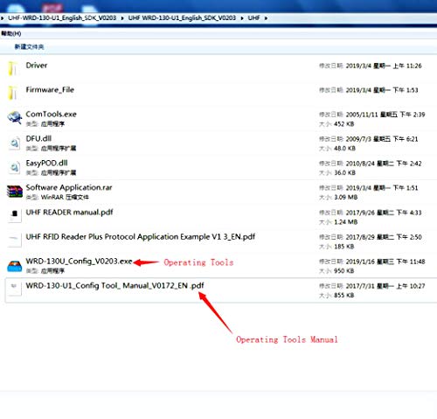The width and height of the screenshot is (437, 419).
Task: Expand the arrow before UHF in the address bar
Action: [x=242, y=18]
